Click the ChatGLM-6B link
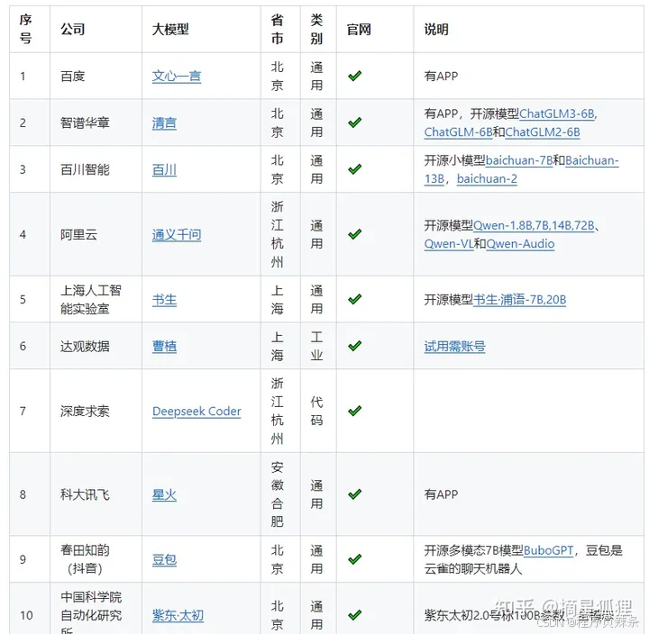649x634 pixels. click(x=458, y=132)
